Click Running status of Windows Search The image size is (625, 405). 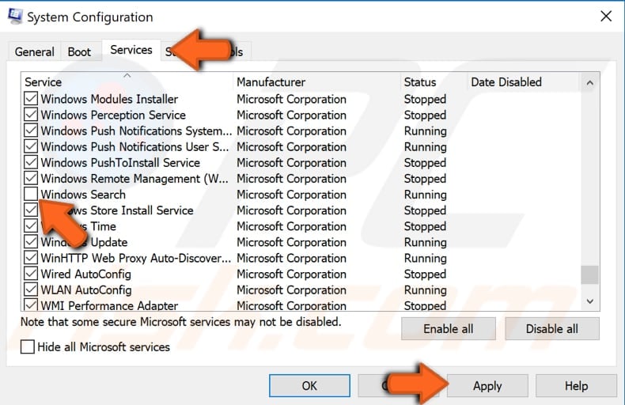coord(426,195)
